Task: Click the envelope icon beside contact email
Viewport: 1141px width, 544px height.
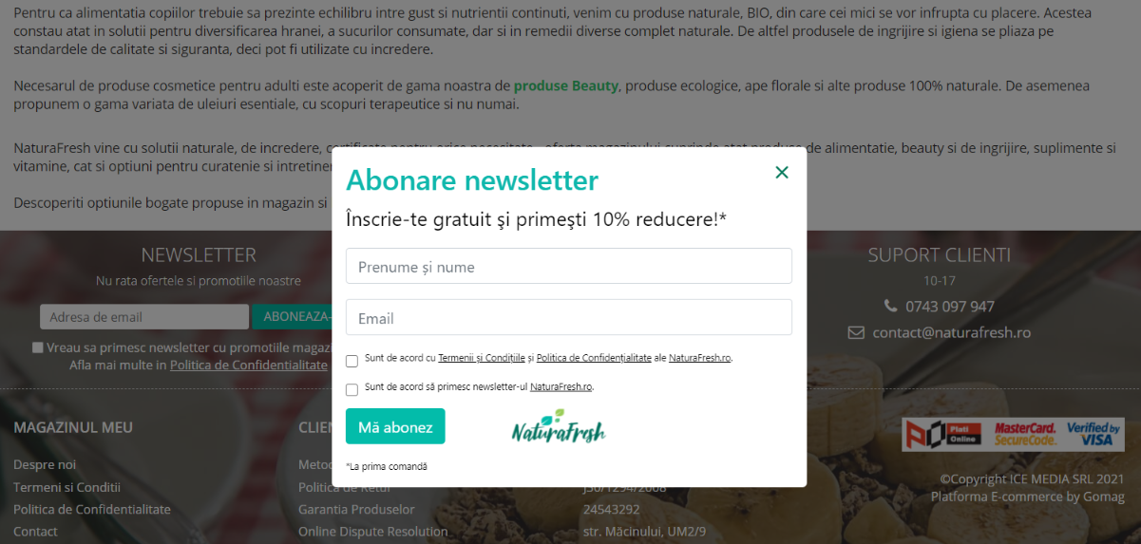Action: 856,332
